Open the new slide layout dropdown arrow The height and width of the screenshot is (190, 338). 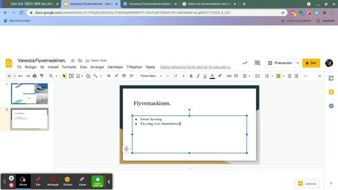pos(14,76)
